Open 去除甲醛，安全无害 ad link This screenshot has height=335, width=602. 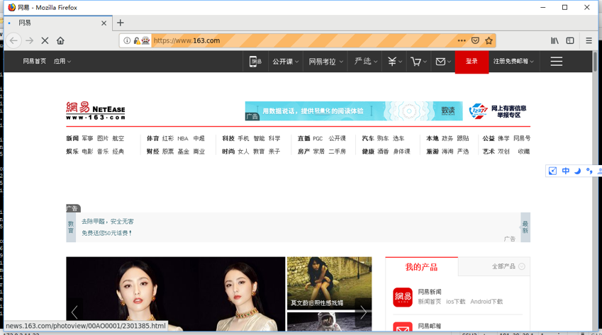[108, 222]
